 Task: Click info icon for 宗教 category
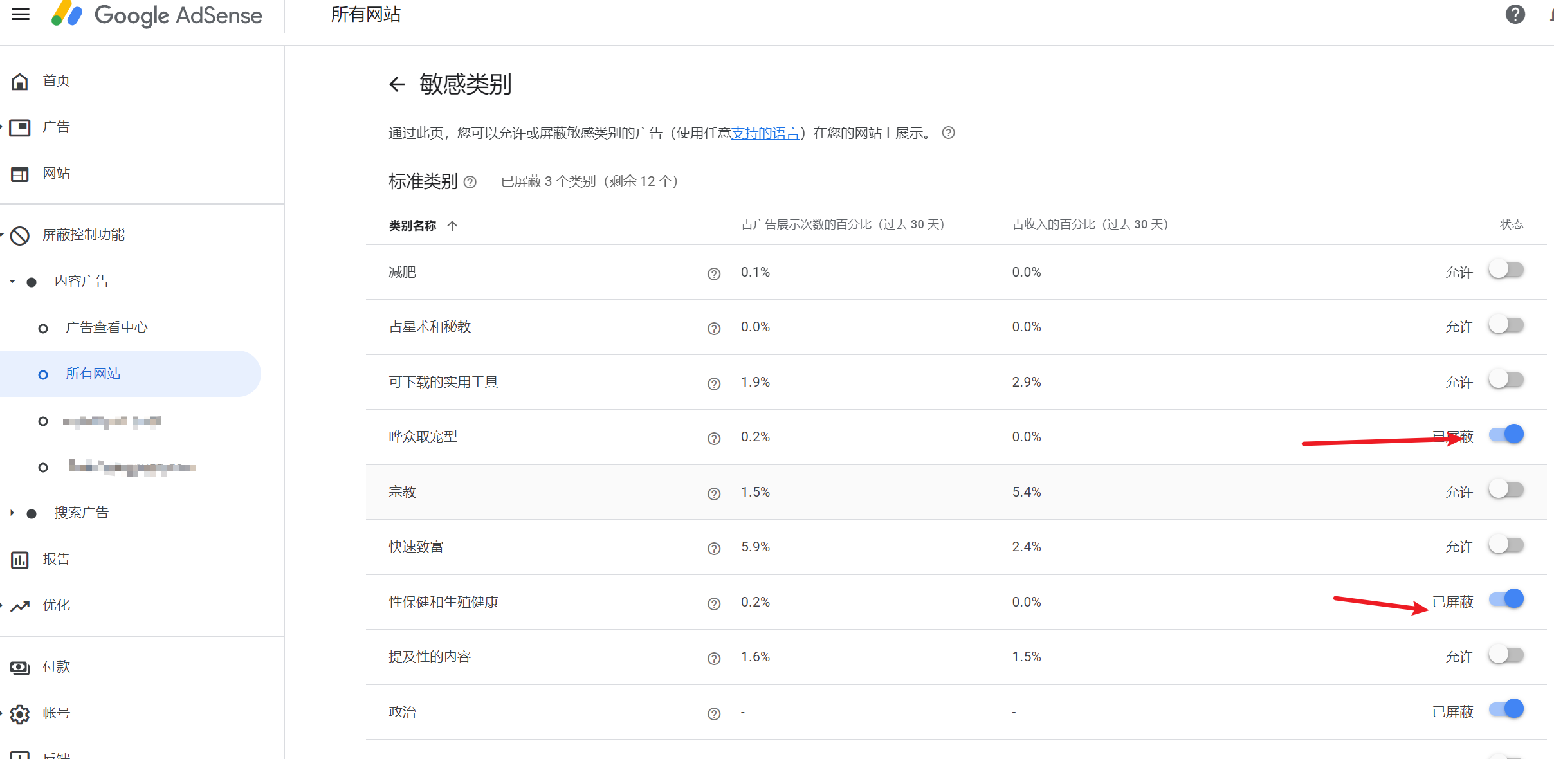pos(713,493)
